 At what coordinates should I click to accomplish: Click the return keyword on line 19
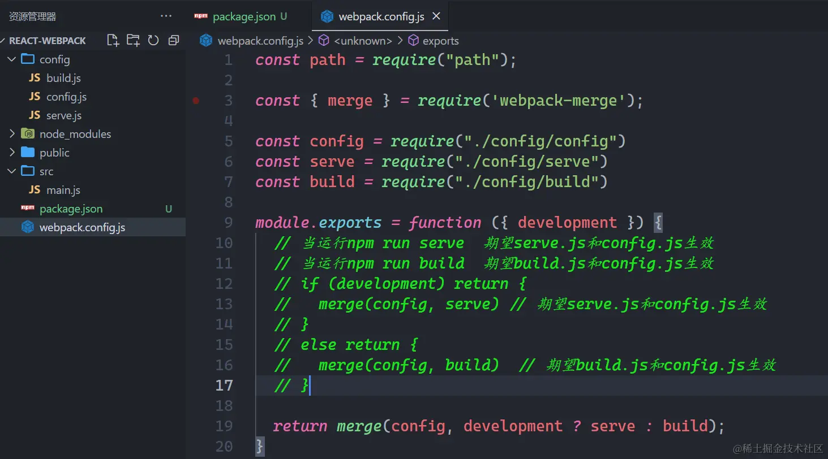pyautogui.click(x=300, y=426)
